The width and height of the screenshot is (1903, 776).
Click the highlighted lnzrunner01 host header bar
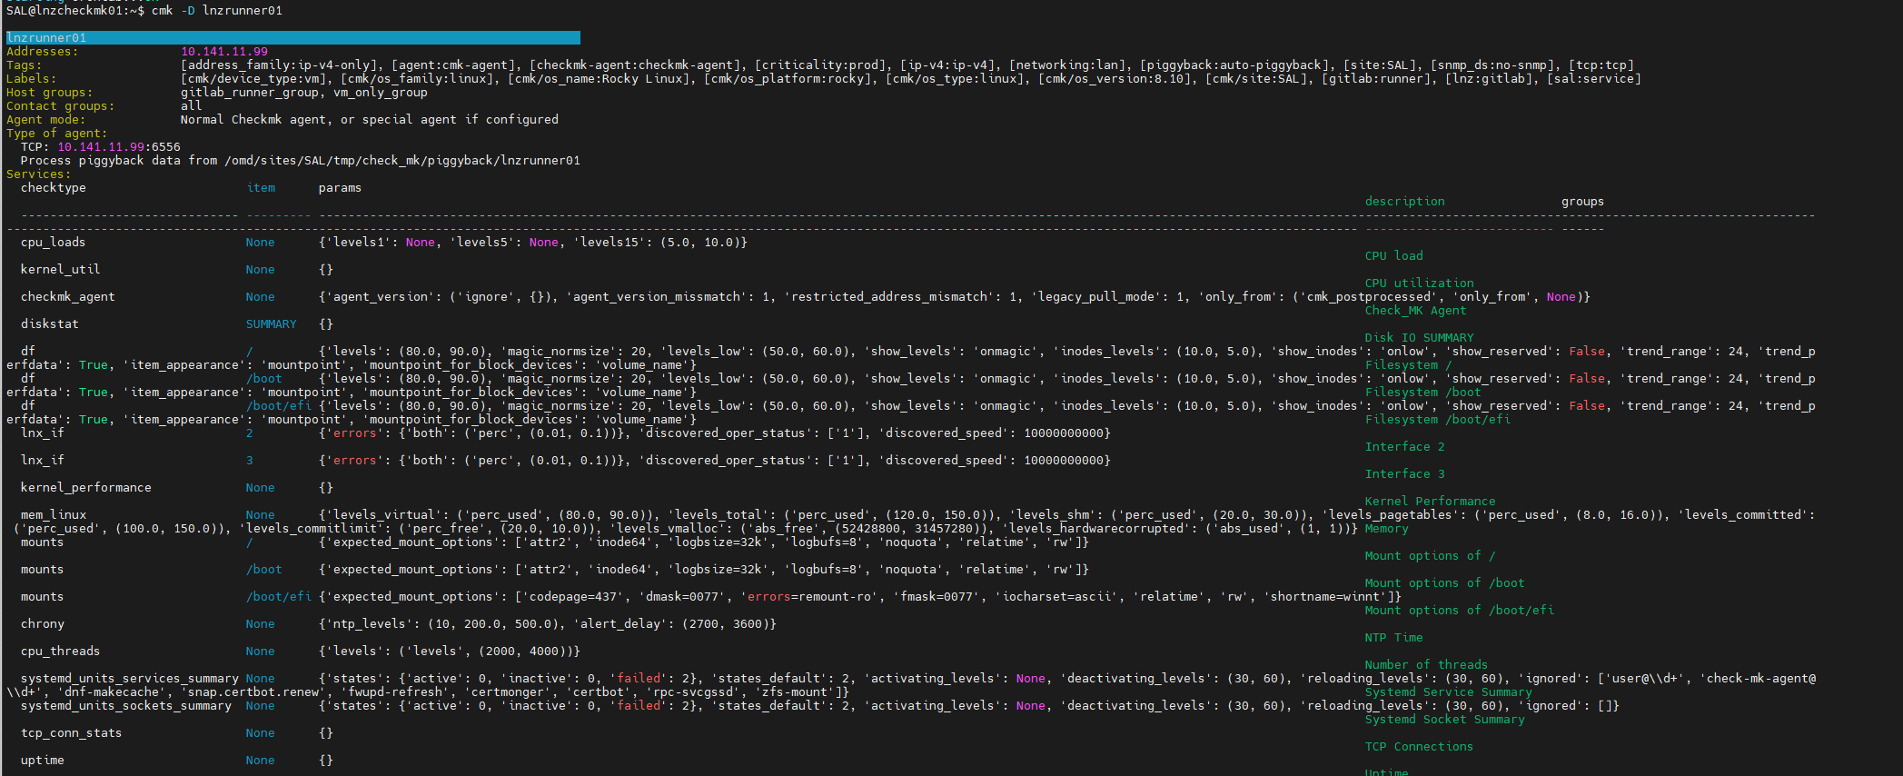[x=292, y=37]
